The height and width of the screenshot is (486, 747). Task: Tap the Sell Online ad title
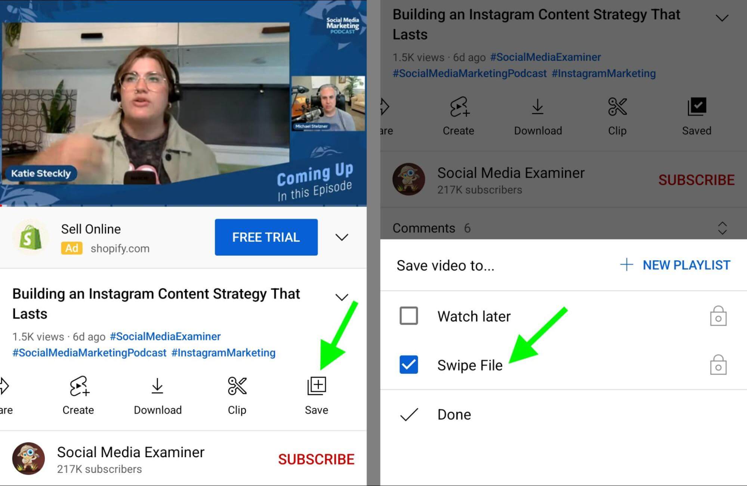pyautogui.click(x=91, y=229)
